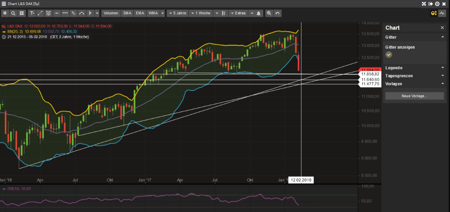Toggle the SMA indicator
Image resolution: width=450 pixels, height=212 pixels.
coord(127,13)
